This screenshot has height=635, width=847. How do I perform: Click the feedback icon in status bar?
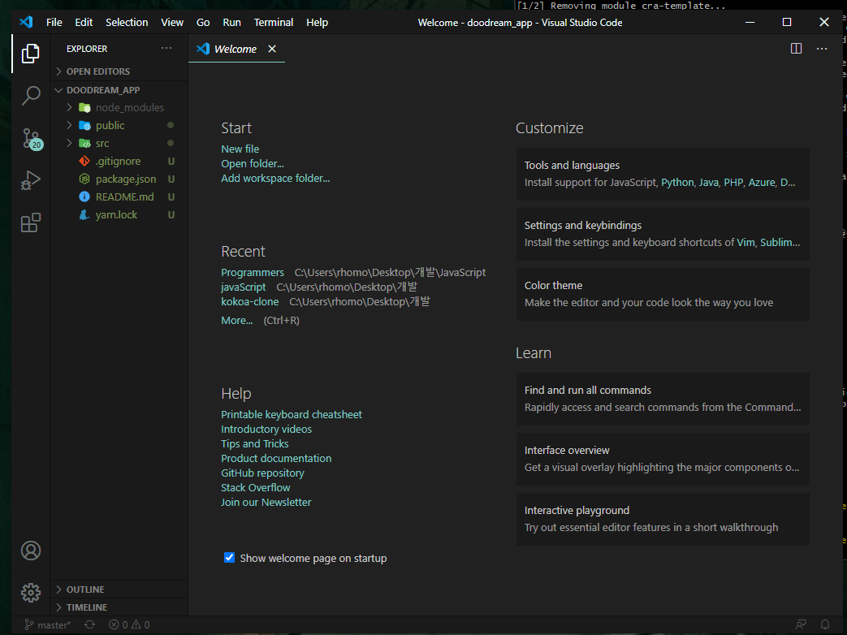(801, 624)
